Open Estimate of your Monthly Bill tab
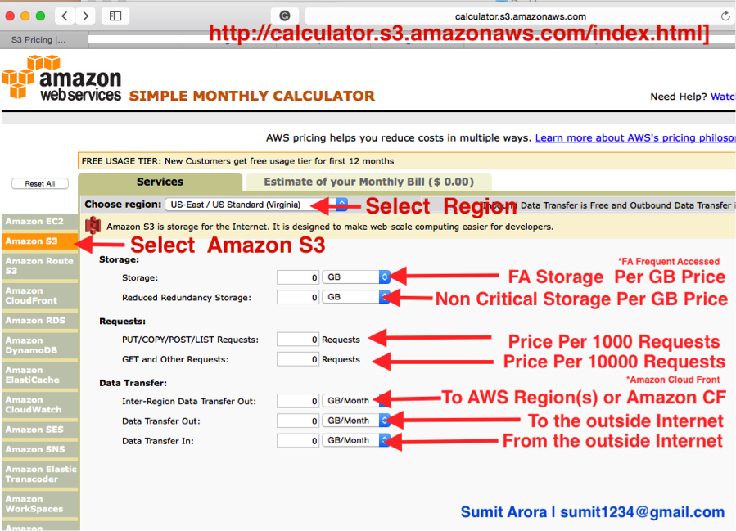The height and width of the screenshot is (531, 736). pyautogui.click(x=369, y=182)
